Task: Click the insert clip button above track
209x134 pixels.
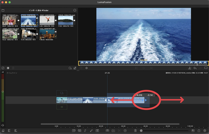Action: (62, 93)
